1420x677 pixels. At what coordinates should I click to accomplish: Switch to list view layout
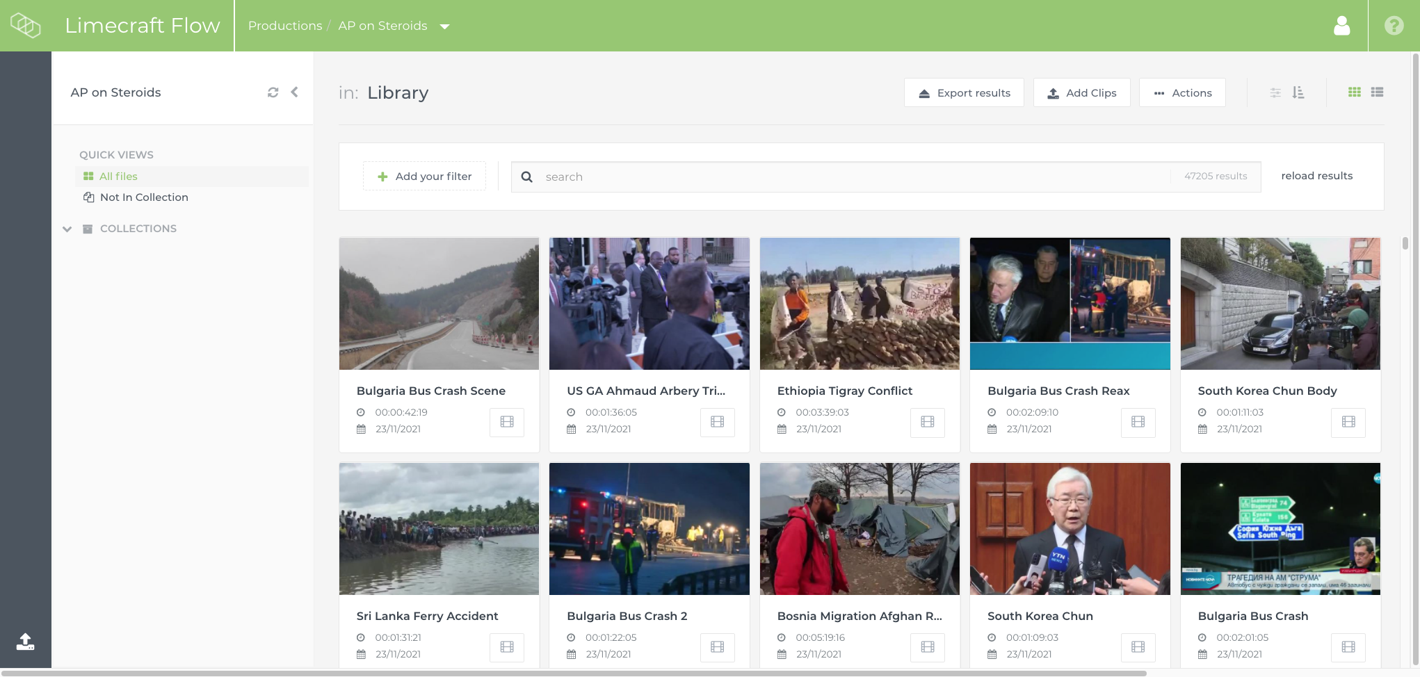pyautogui.click(x=1377, y=92)
